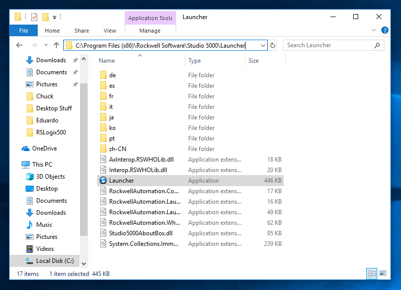Open the address bar history dropdown
401x290 pixels.
tap(263, 45)
